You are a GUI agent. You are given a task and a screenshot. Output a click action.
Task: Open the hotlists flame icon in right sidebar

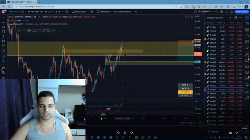click(247, 35)
